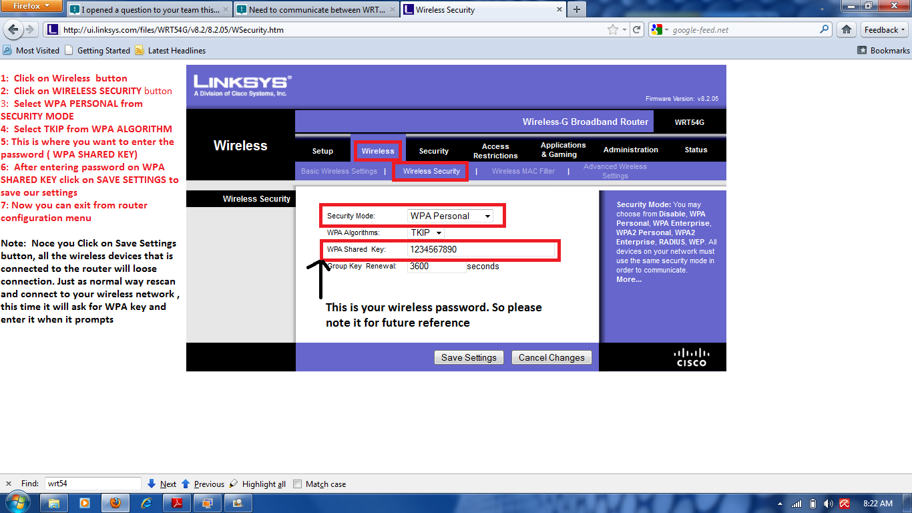Open the Applications & Gaming tab

[563, 150]
